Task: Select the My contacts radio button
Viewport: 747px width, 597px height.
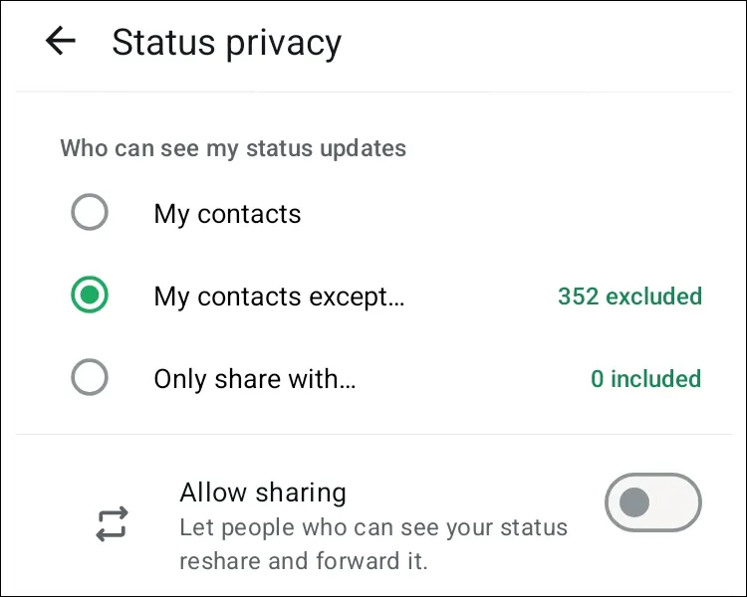Action: tap(90, 213)
